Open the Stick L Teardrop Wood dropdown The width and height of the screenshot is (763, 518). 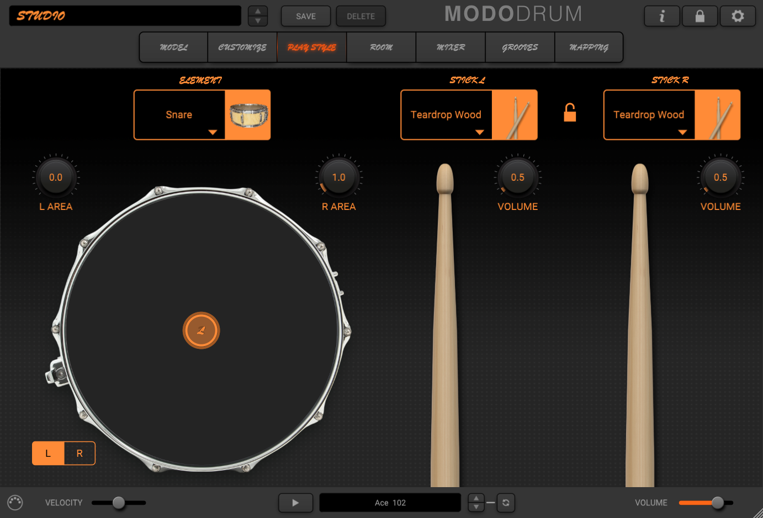(446, 115)
